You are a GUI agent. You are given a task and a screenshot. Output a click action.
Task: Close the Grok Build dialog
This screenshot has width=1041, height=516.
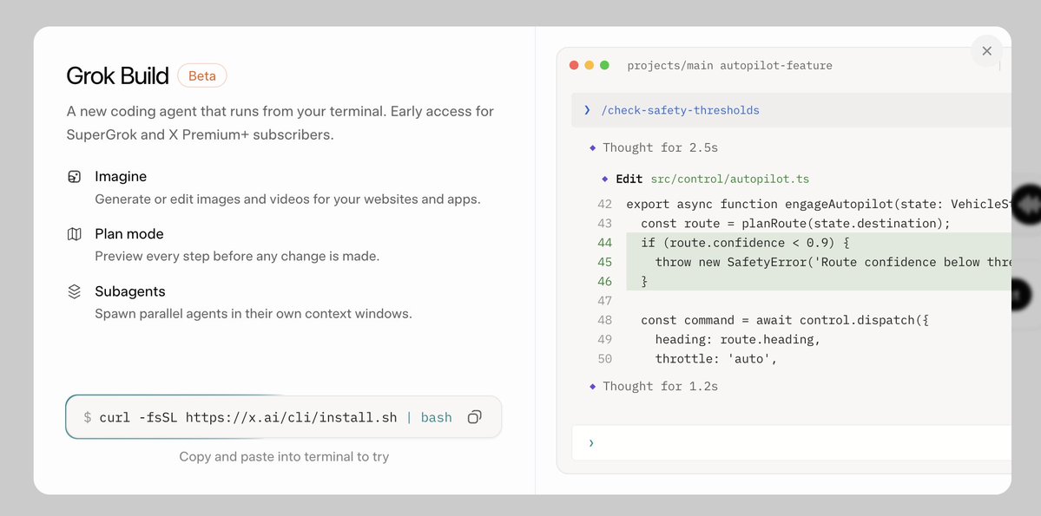986,51
